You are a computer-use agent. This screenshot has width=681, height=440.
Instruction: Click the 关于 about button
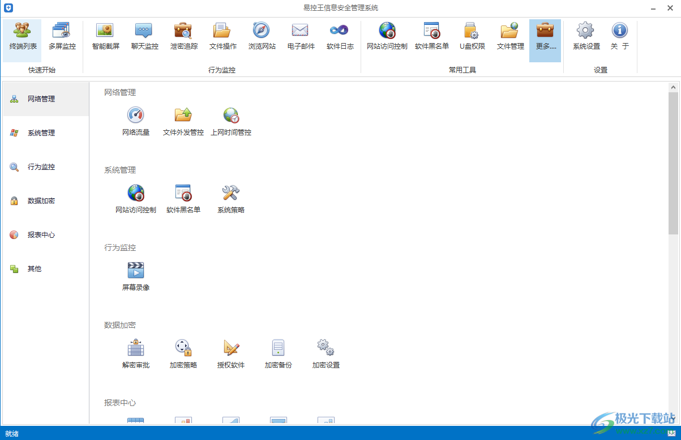619,36
